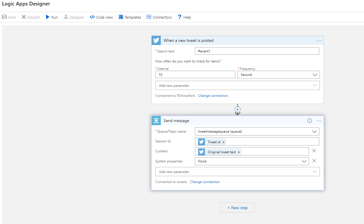Open Code view
Image resolution: width=364 pixels, height=224 pixels.
(101, 17)
